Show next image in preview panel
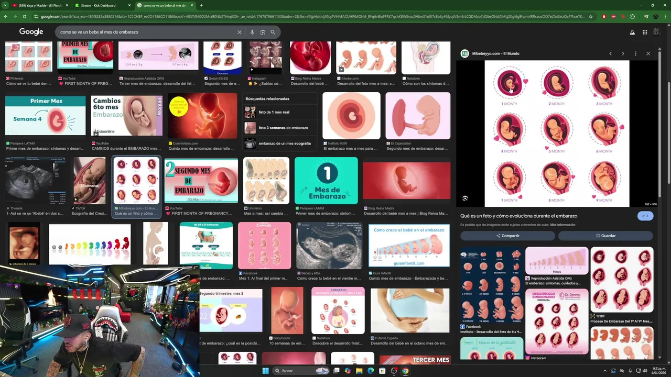 tap(623, 53)
